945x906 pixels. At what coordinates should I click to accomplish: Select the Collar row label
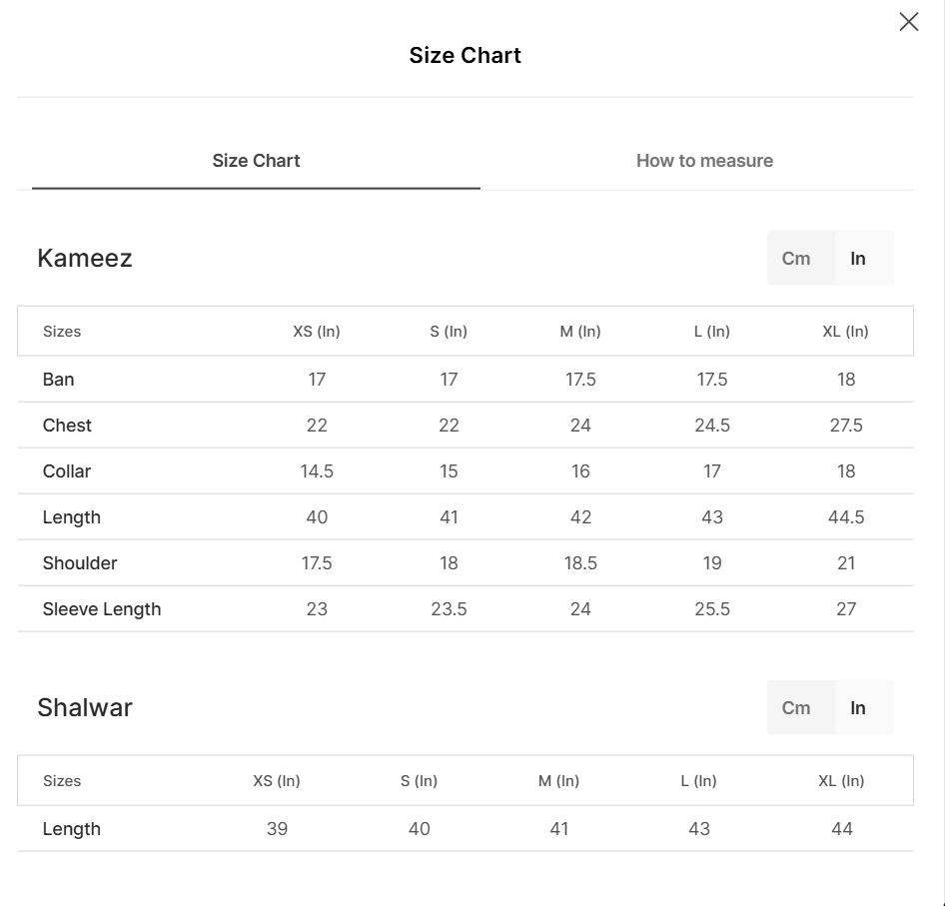point(67,471)
